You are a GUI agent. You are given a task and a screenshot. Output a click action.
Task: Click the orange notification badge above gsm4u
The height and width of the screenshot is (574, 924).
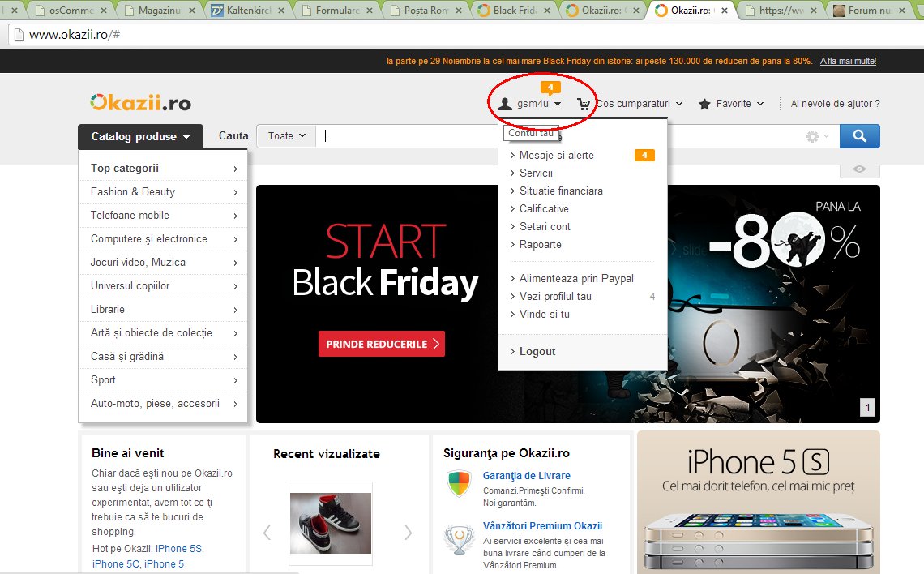pyautogui.click(x=550, y=87)
